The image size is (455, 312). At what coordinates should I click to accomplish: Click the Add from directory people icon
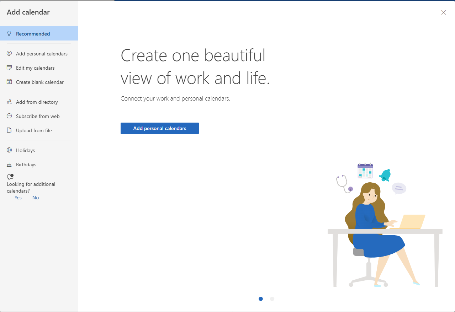(9, 102)
